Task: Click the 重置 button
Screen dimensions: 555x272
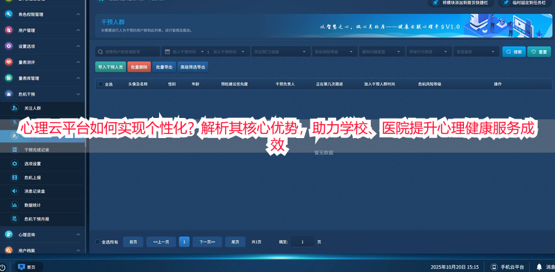Action: coord(539,51)
